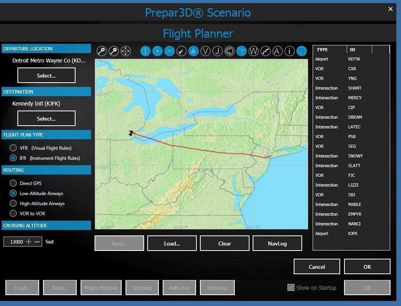Select the KDTW airport row
The width and height of the screenshot is (401, 306).
(351, 59)
